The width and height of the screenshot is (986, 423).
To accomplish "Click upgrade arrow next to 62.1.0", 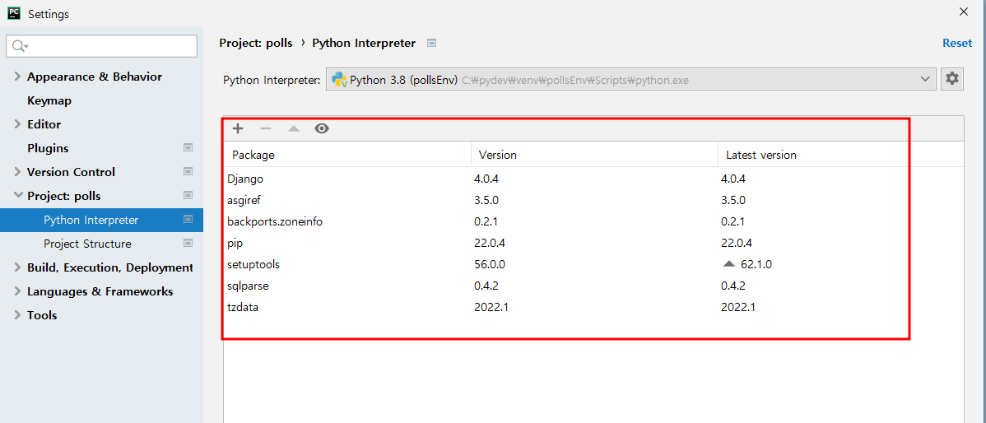I will (x=729, y=265).
